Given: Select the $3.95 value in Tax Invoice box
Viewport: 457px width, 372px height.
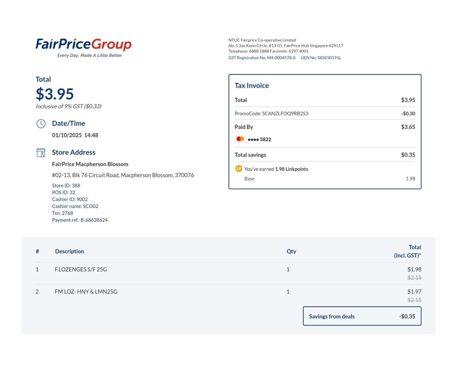Looking at the screenshot, I should tap(408, 100).
